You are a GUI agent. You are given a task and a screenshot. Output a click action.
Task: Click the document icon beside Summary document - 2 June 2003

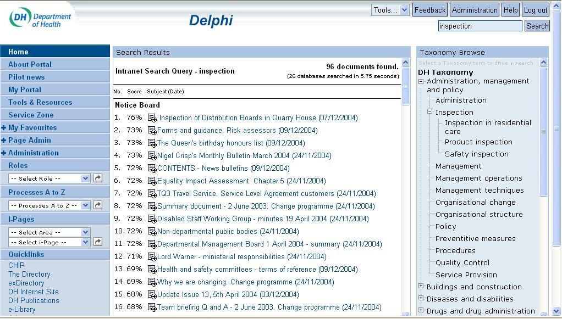pos(152,206)
